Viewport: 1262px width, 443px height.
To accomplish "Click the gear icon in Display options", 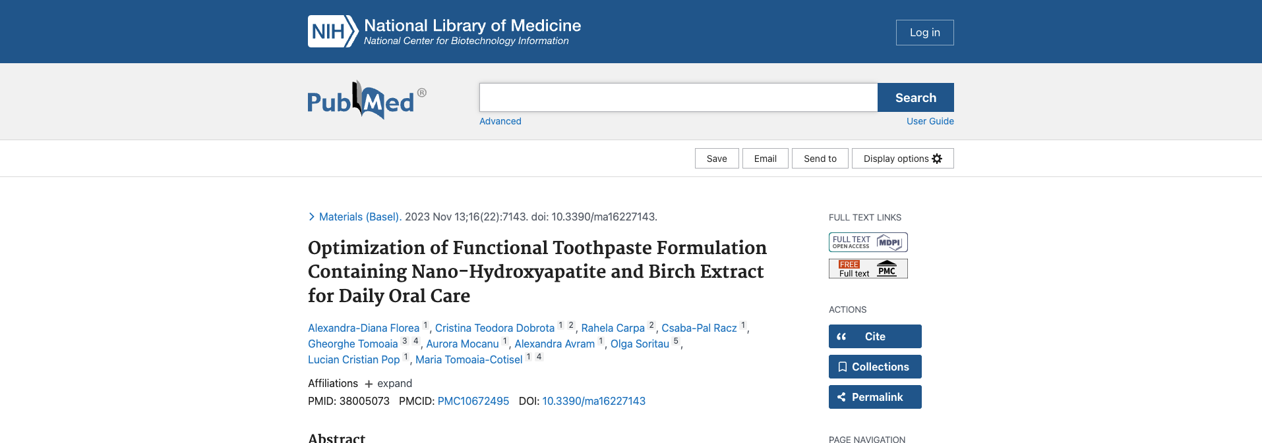I will 937,159.
